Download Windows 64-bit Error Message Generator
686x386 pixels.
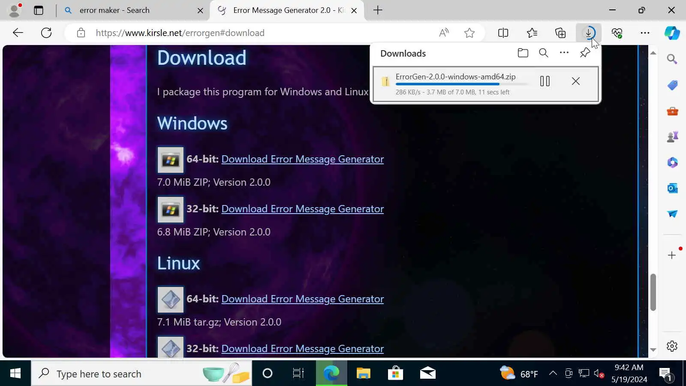point(303,159)
